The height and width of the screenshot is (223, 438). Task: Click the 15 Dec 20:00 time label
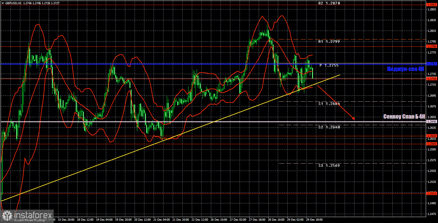tap(66, 220)
